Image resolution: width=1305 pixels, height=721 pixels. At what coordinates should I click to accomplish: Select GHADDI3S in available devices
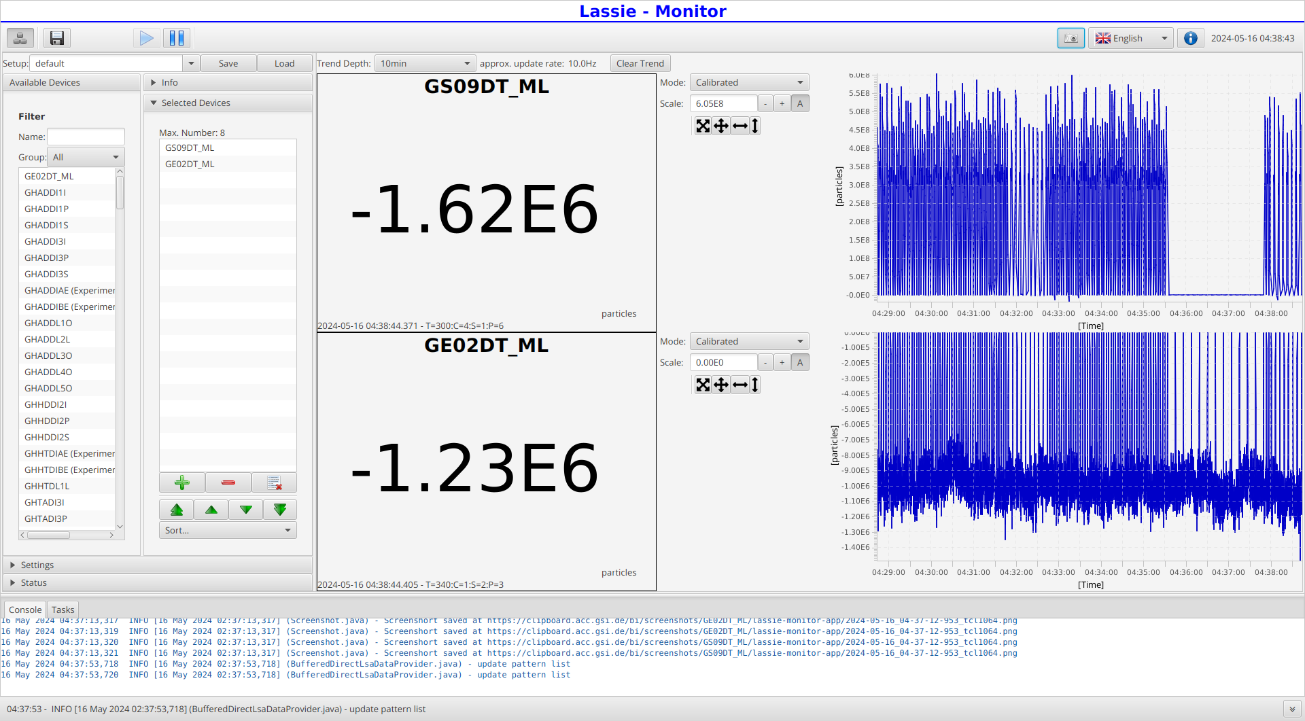tap(67, 274)
